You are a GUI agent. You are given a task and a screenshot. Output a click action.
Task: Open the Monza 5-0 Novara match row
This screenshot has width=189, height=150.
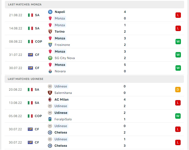pyautogui.click(x=94, y=68)
